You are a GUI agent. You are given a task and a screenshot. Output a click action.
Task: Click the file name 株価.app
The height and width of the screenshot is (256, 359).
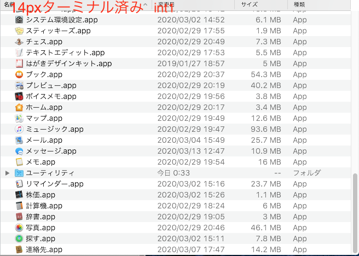click(x=40, y=195)
